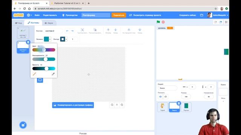Select the Rectangle drawing tool

tap(40, 80)
